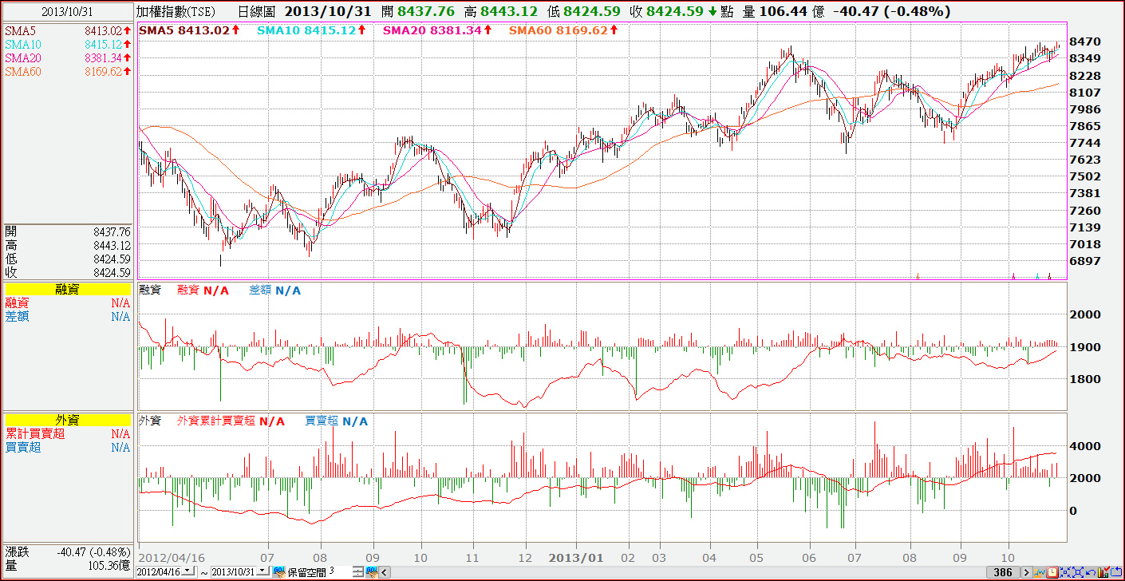Open the bar chart indicator settings icon
The image size is (1125, 581).
[1103, 572]
